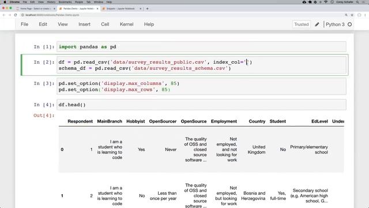Click the Spotlight search icon in menu bar
This screenshot has width=369, height=208.
357,2
